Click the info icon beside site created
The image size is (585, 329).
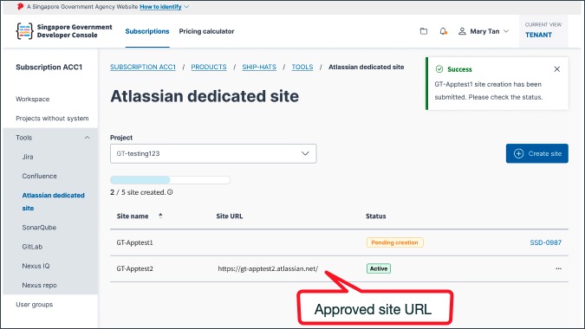[170, 192]
